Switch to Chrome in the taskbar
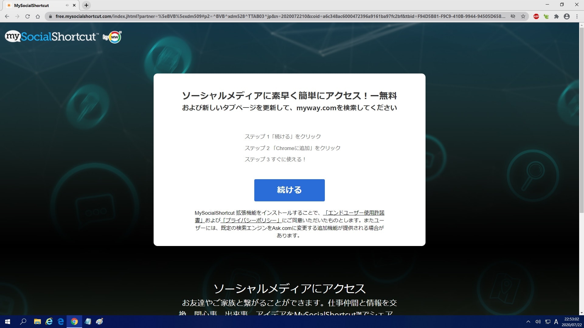The height and width of the screenshot is (328, 584). pyautogui.click(x=74, y=322)
